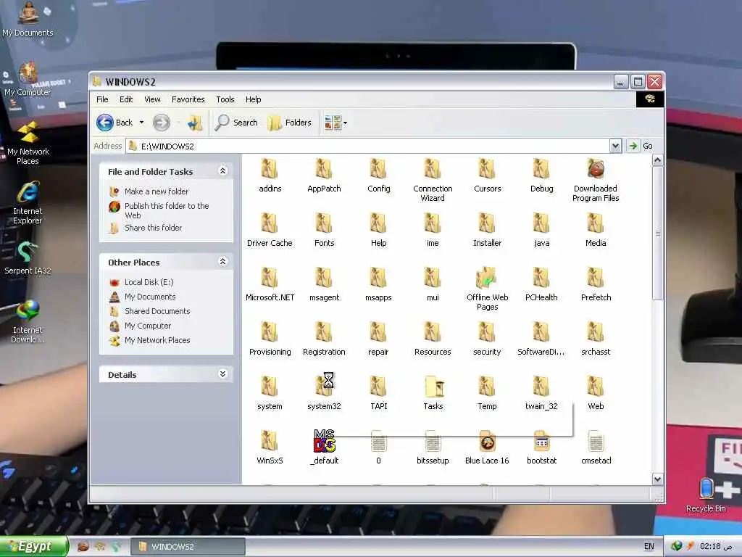This screenshot has height=557, width=742.
Task: Open the Microsoft.NET folder
Action: pyautogui.click(x=270, y=284)
